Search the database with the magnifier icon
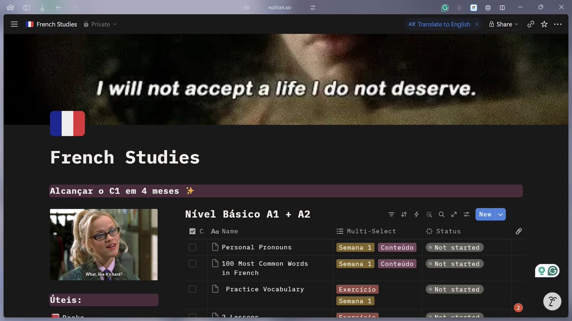 (x=441, y=214)
